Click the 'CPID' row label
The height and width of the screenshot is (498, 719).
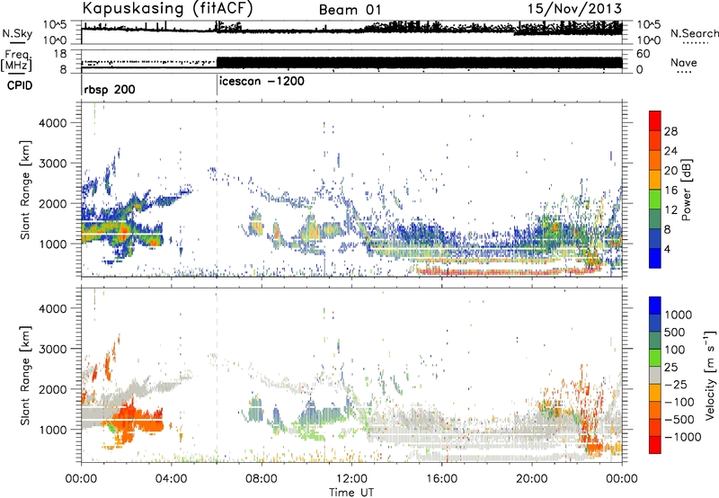coord(20,85)
